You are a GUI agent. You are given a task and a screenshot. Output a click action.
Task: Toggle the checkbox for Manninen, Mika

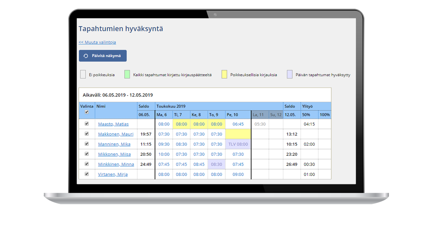[87, 144]
